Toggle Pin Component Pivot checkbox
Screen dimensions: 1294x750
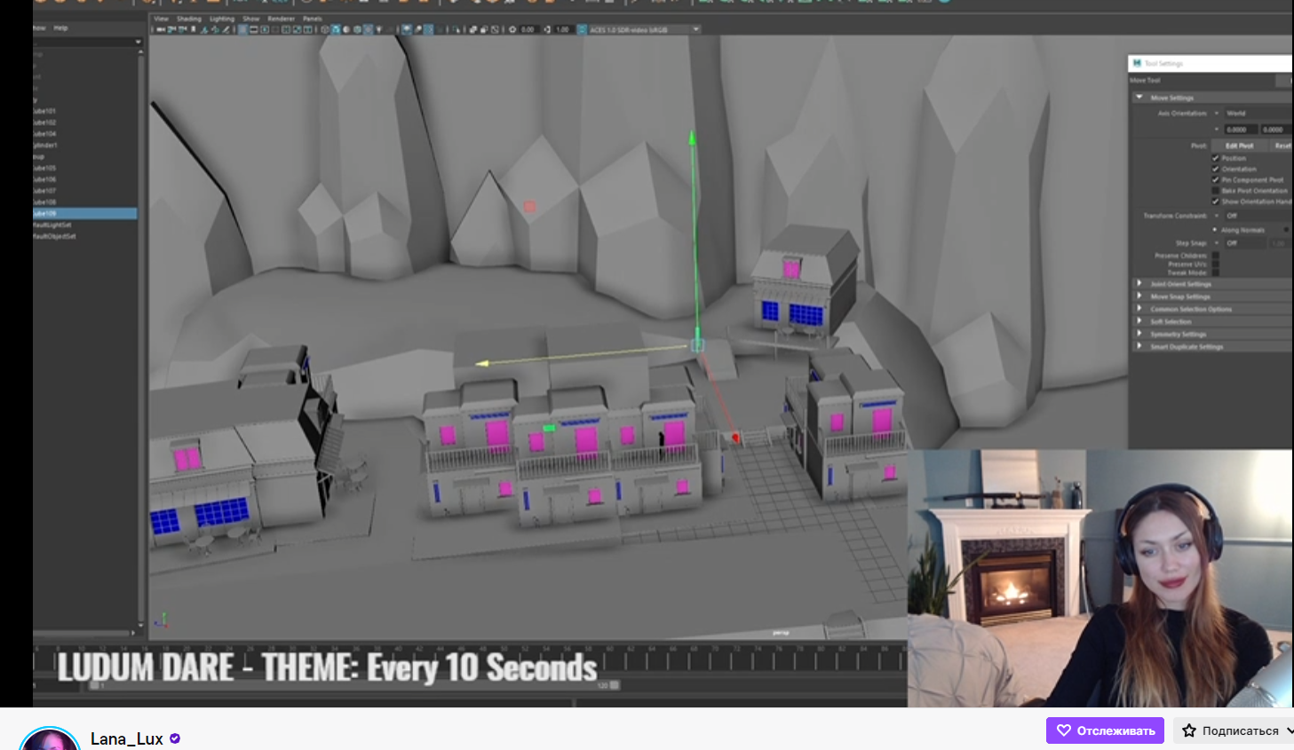coord(1216,179)
